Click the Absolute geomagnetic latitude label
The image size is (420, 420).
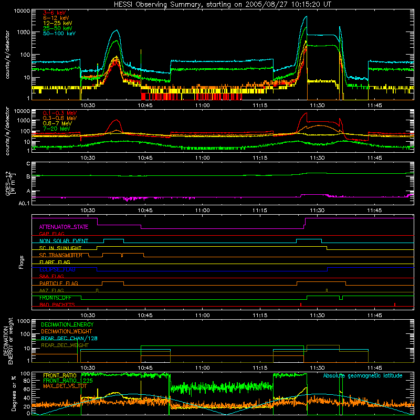click(363, 376)
